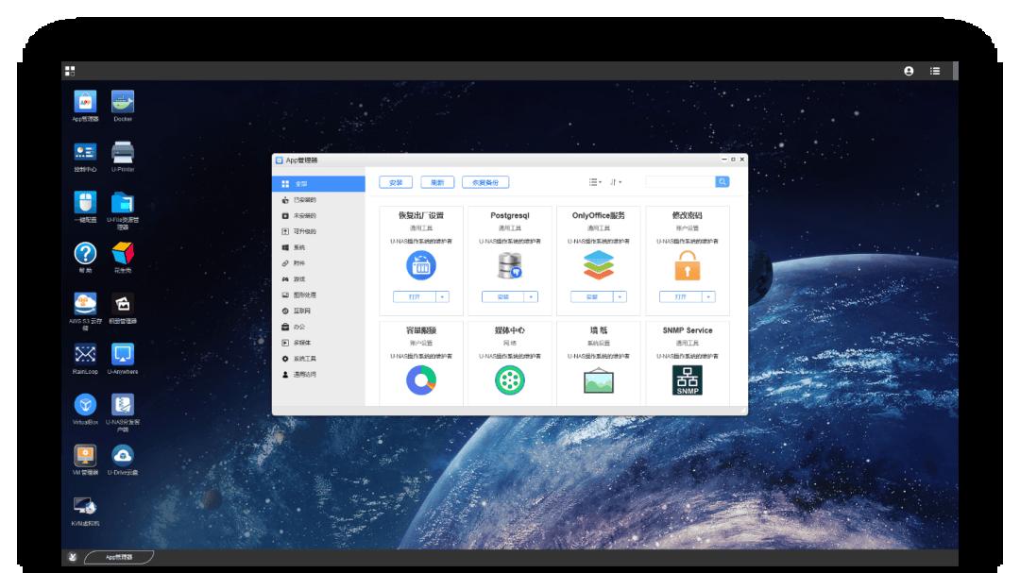Expand the dropdown arrow beside change password's Open button

[x=708, y=297]
